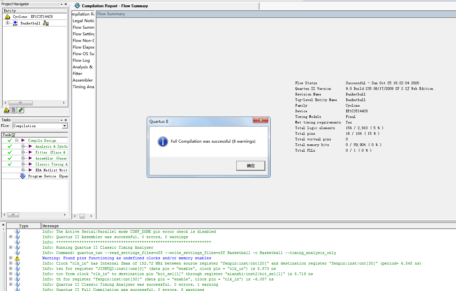The image size is (456, 291).
Task: Expand the Classic Timing Analyzer task node
Action: click(x=23, y=164)
